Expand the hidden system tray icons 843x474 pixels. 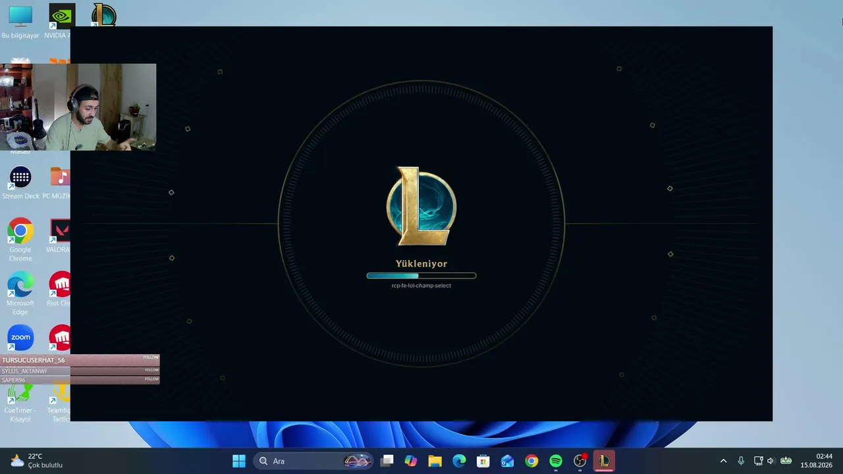tap(723, 461)
